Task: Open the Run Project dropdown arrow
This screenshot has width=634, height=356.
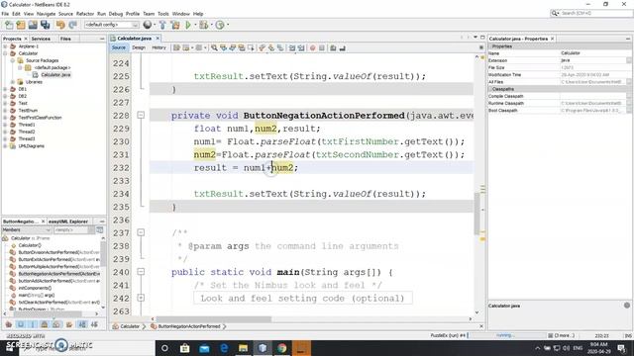Action: coord(195,25)
